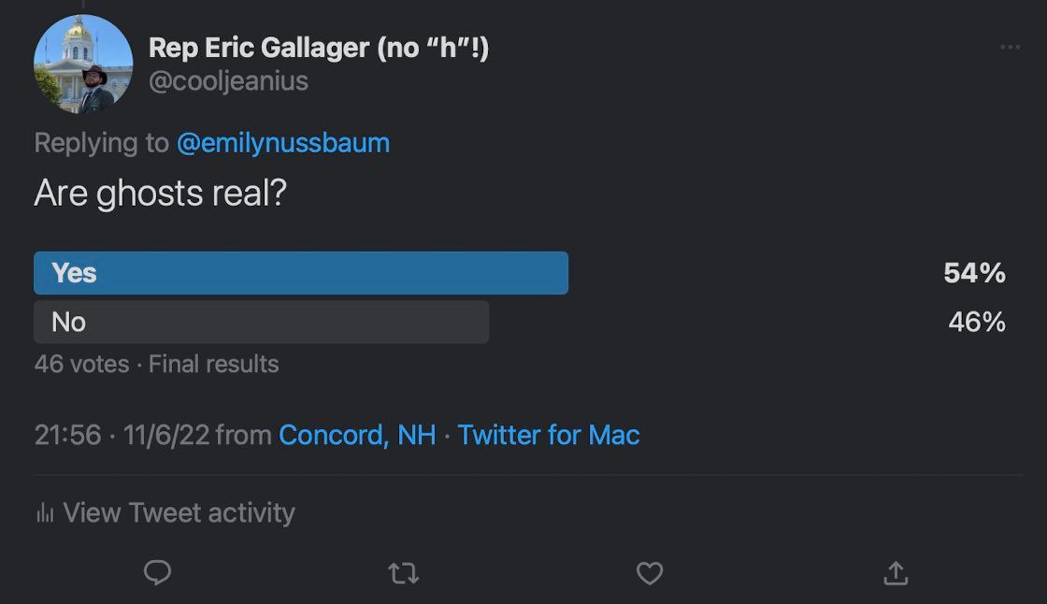The width and height of the screenshot is (1047, 604).
Task: Open the @emilynussbaum profile link
Action: [283, 143]
